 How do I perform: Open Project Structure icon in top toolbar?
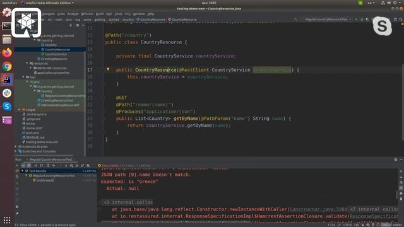coord(395,20)
